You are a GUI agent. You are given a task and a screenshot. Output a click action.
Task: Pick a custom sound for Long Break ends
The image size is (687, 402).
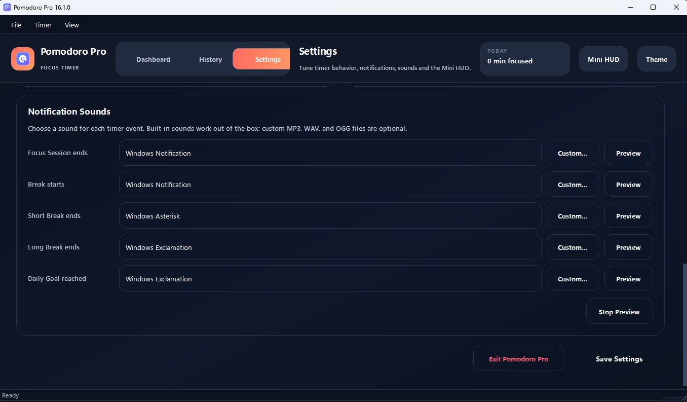point(573,247)
